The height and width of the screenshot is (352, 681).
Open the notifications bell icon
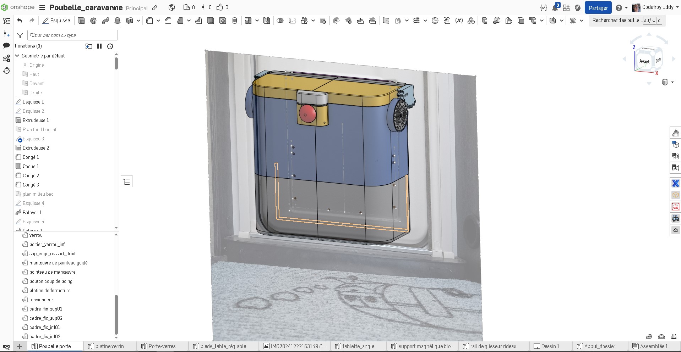point(555,7)
